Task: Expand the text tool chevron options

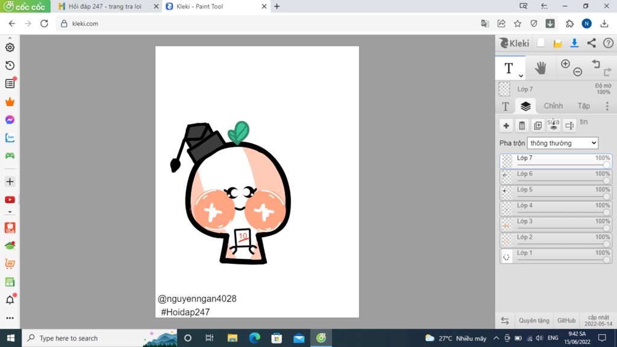Action: (521, 75)
